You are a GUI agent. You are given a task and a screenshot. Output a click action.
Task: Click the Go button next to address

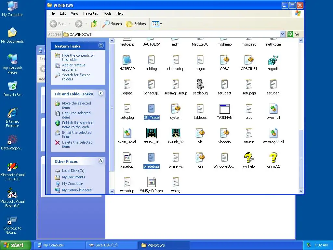coord(294,34)
